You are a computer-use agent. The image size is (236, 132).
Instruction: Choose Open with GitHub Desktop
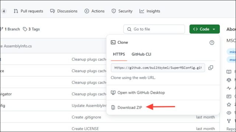(x=138, y=93)
